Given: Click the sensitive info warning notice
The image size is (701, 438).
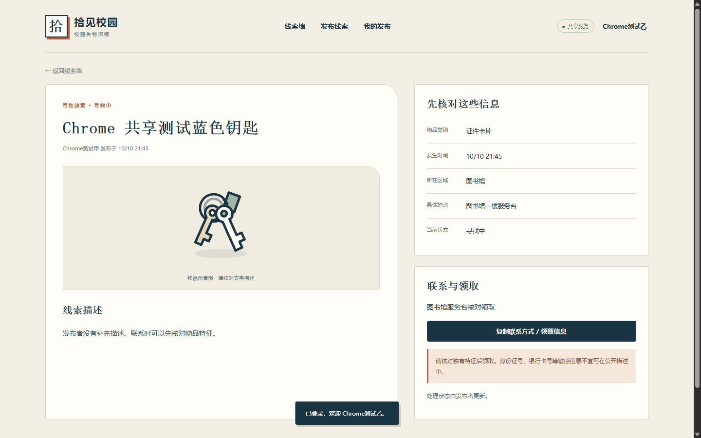Looking at the screenshot, I should point(532,366).
